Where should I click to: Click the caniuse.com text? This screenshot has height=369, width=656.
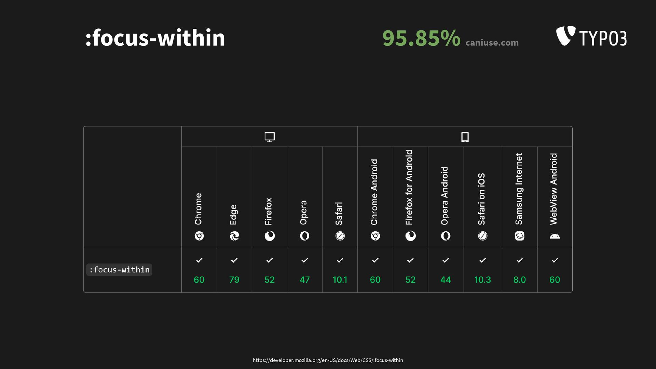click(492, 43)
